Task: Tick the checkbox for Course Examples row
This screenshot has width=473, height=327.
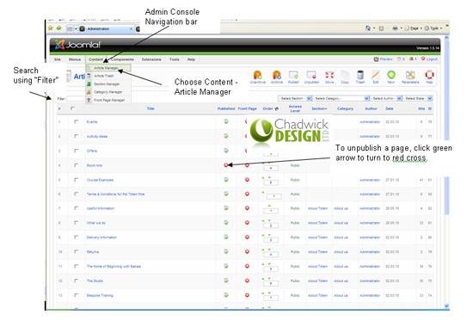Action: pos(77,180)
